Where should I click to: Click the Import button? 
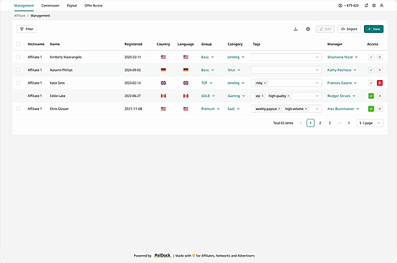coord(349,29)
